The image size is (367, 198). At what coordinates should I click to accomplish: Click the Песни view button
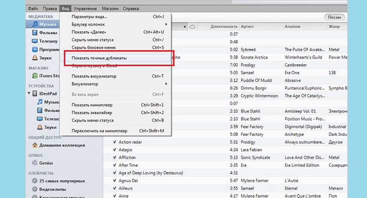point(334,17)
